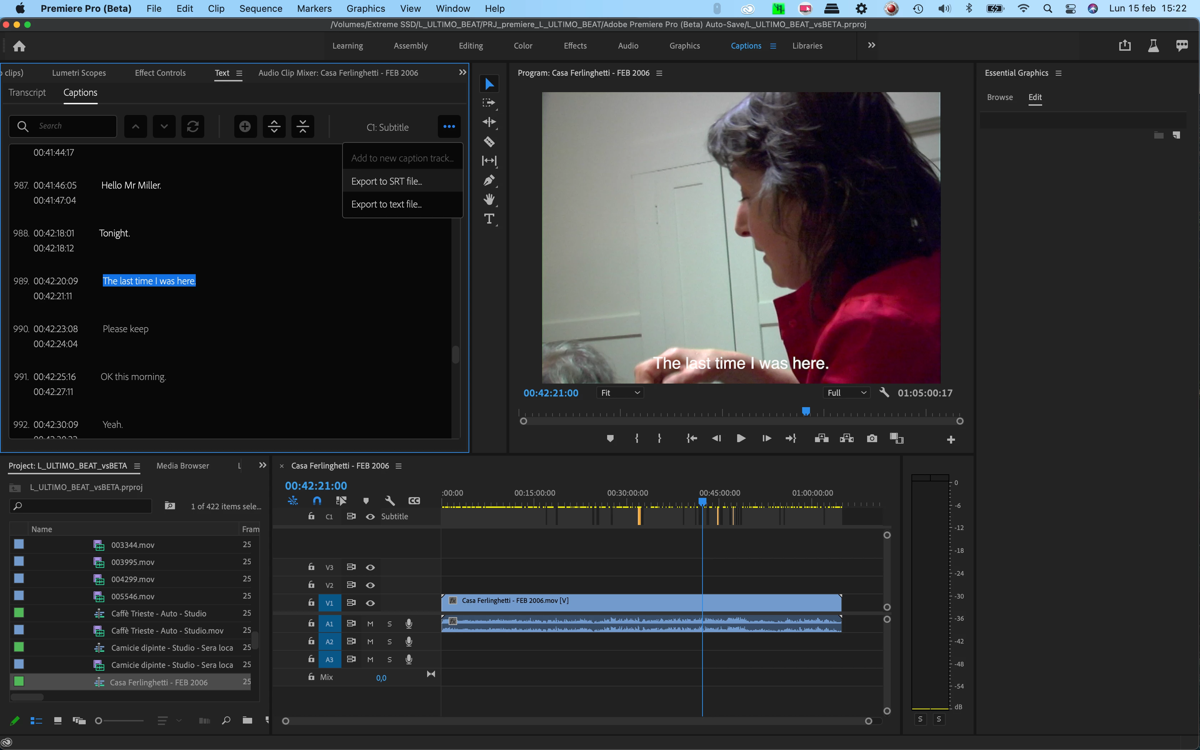Hide the V1 video track output
The image size is (1200, 750).
[x=370, y=603]
